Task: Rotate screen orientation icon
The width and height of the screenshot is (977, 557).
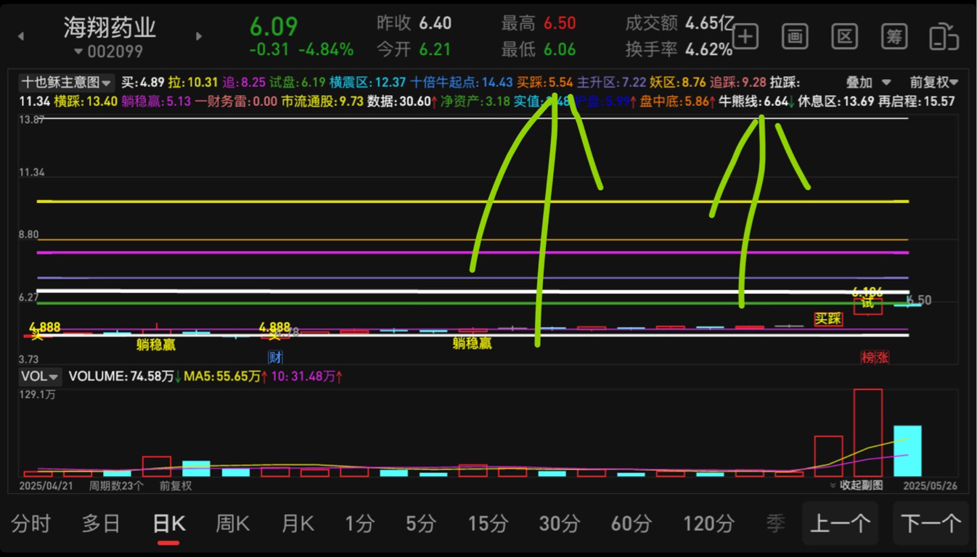Action: [x=944, y=37]
